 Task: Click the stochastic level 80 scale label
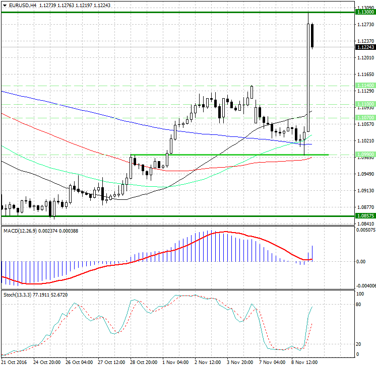pos(358,305)
